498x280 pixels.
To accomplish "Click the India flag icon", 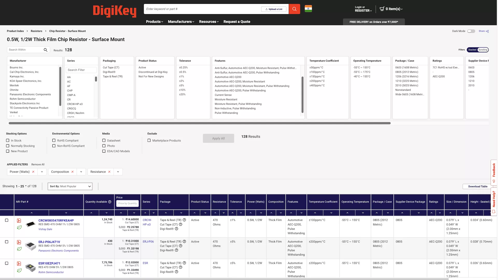I will click(x=308, y=9).
